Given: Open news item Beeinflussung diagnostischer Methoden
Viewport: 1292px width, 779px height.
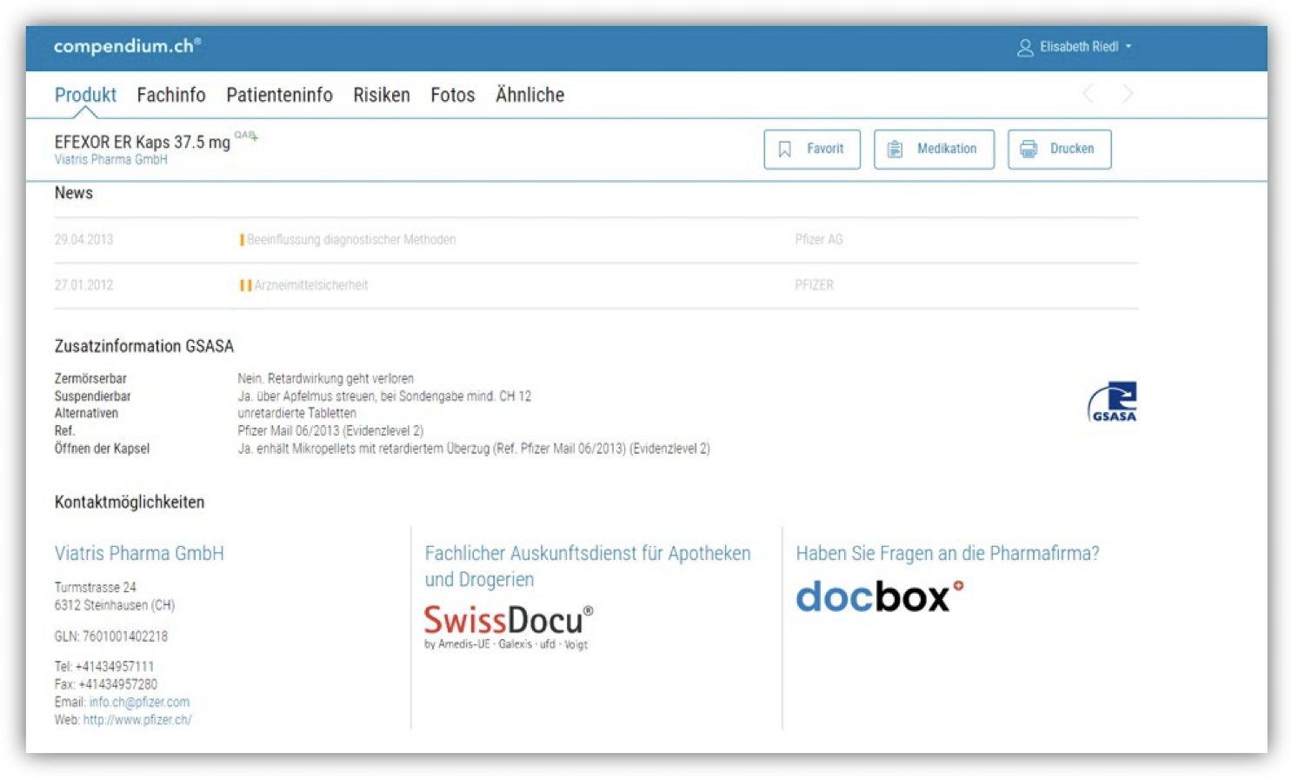Looking at the screenshot, I should [x=350, y=240].
